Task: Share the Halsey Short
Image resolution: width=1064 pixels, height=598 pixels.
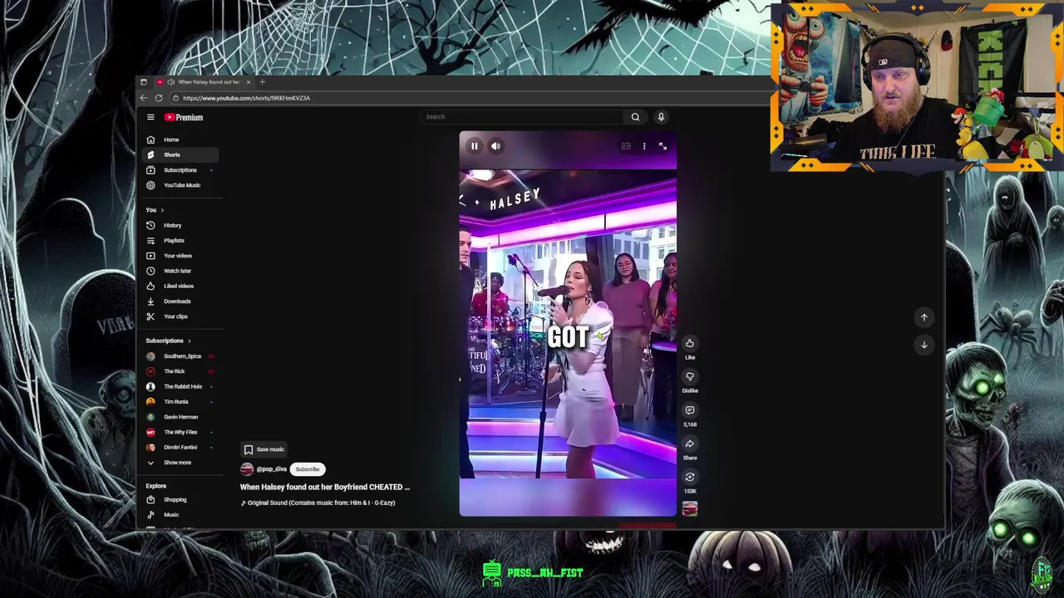Action: pyautogui.click(x=690, y=444)
